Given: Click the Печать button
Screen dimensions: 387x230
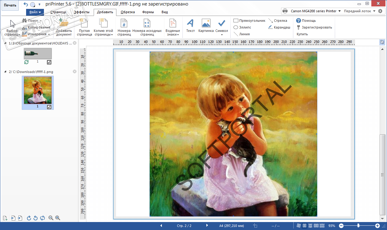Looking at the screenshot, I should click(x=10, y=5).
